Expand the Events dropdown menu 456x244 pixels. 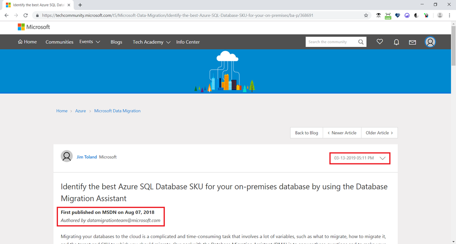click(x=89, y=42)
